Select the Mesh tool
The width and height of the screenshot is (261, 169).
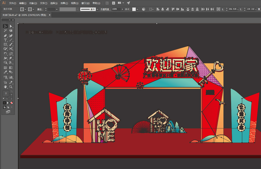tap(5, 68)
